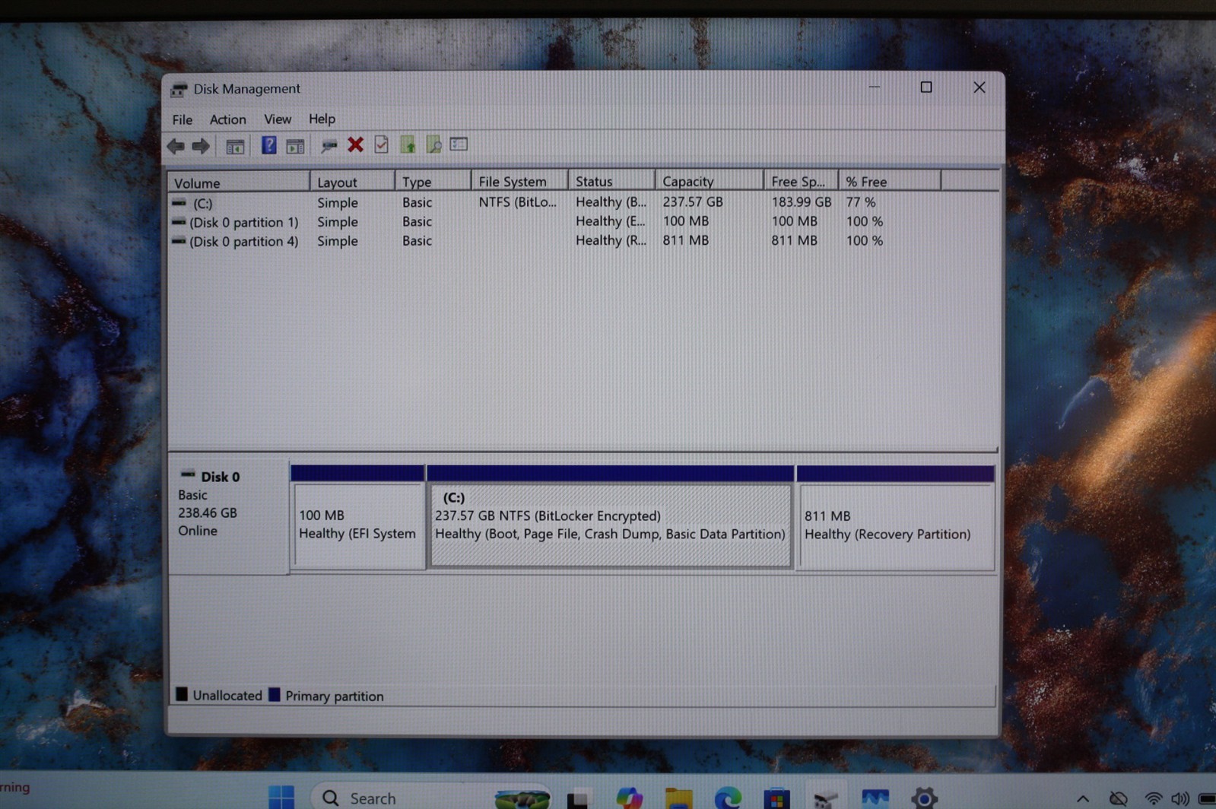Click the Healthy (R... status cell

click(x=611, y=240)
